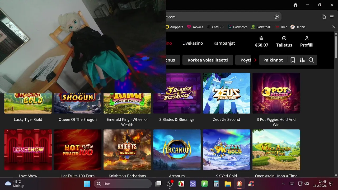
Task: Click the webcam overlay video window
Action: point(83,46)
